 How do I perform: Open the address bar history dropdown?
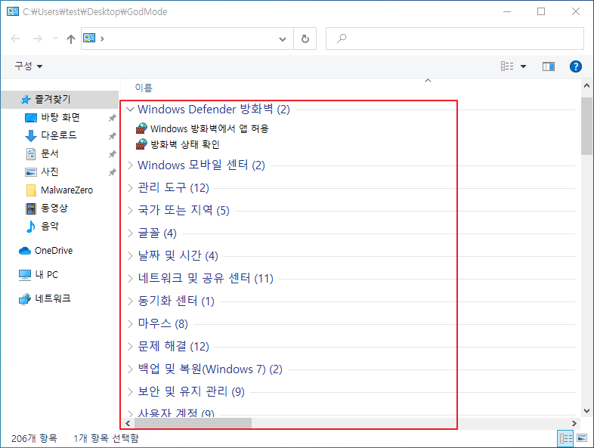(x=283, y=39)
